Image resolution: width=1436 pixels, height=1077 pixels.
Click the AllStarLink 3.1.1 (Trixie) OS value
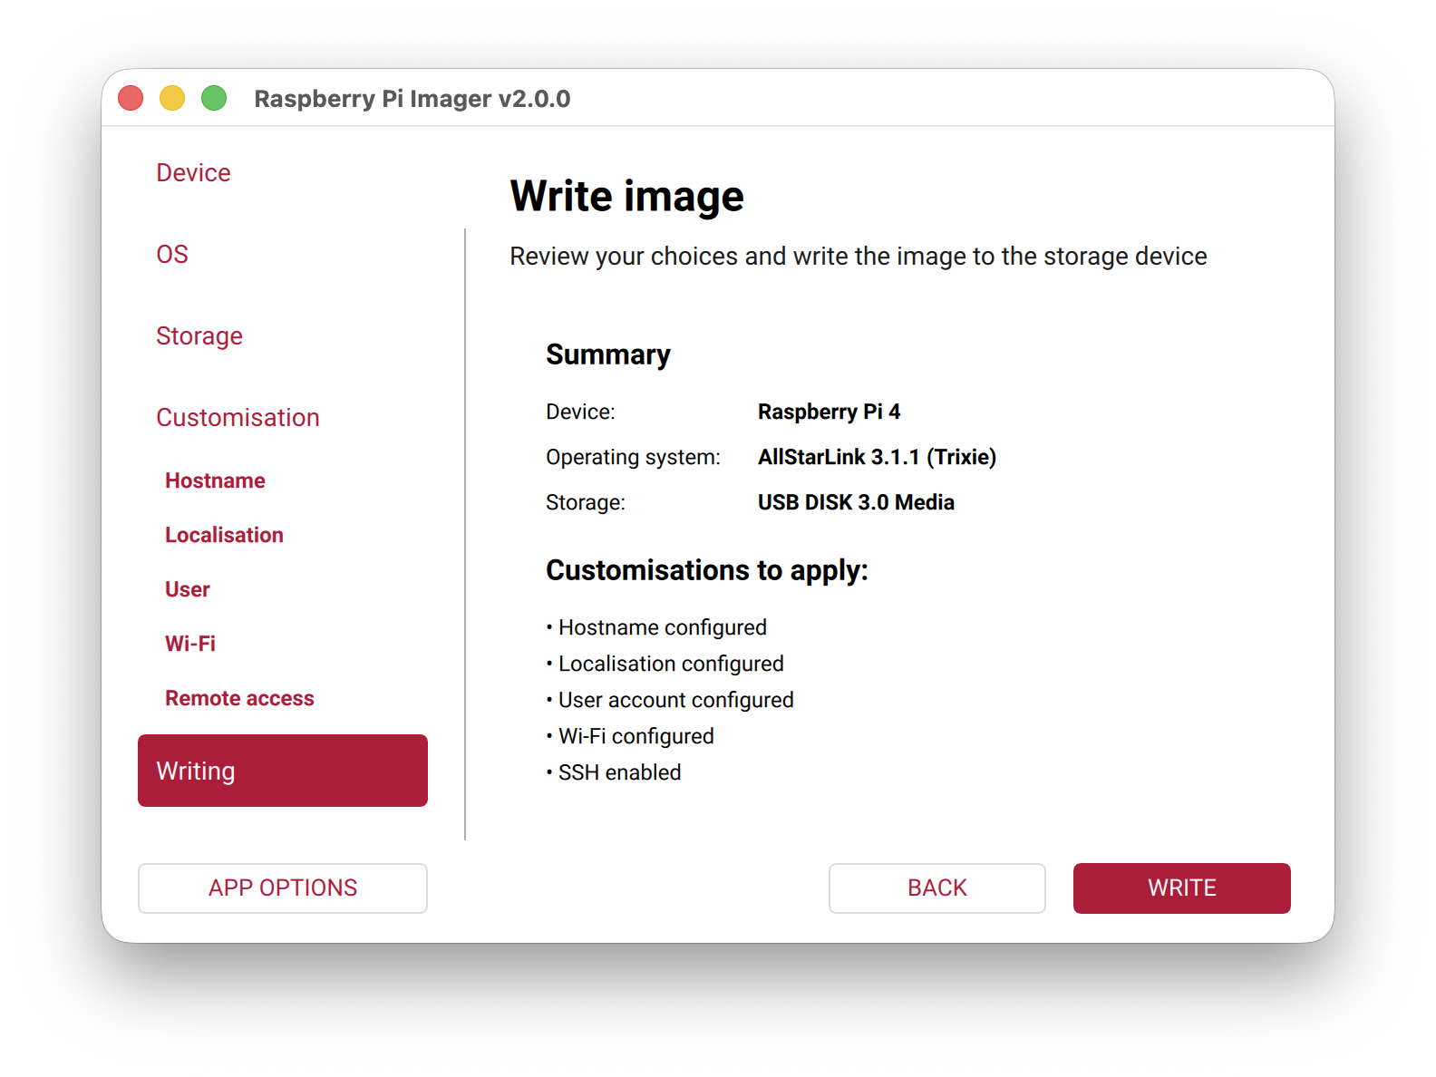[877, 457]
